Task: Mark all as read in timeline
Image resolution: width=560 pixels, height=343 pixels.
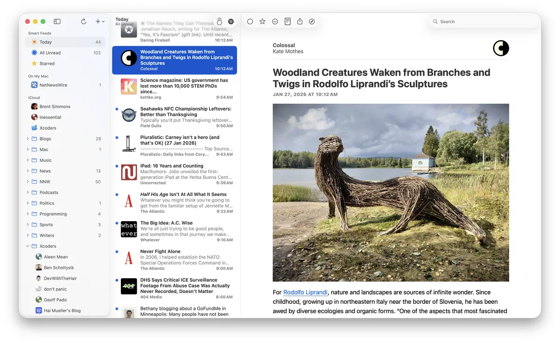Action: [x=219, y=21]
